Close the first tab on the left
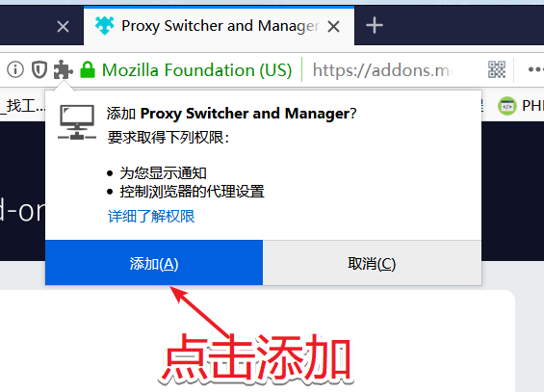The height and width of the screenshot is (392, 544). tap(63, 26)
